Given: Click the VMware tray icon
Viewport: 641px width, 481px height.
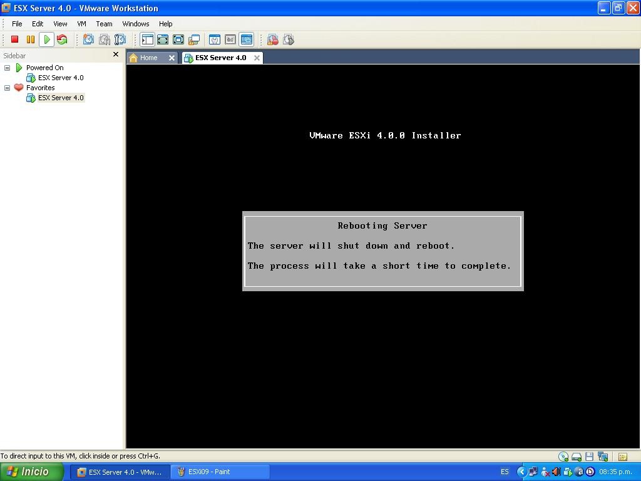Looking at the screenshot, I should (x=567, y=472).
